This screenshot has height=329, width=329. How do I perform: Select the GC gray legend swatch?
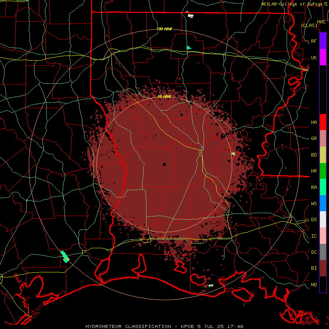tap(323, 252)
